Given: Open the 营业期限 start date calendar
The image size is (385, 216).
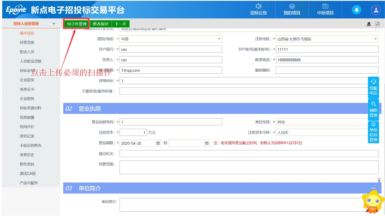Looking at the screenshot, I should pyautogui.click(x=158, y=143).
